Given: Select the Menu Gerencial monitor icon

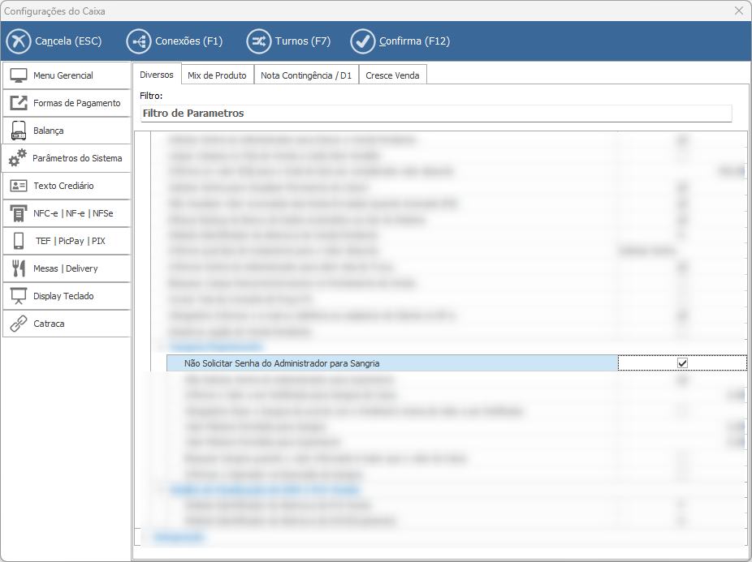Looking at the screenshot, I should 19,75.
